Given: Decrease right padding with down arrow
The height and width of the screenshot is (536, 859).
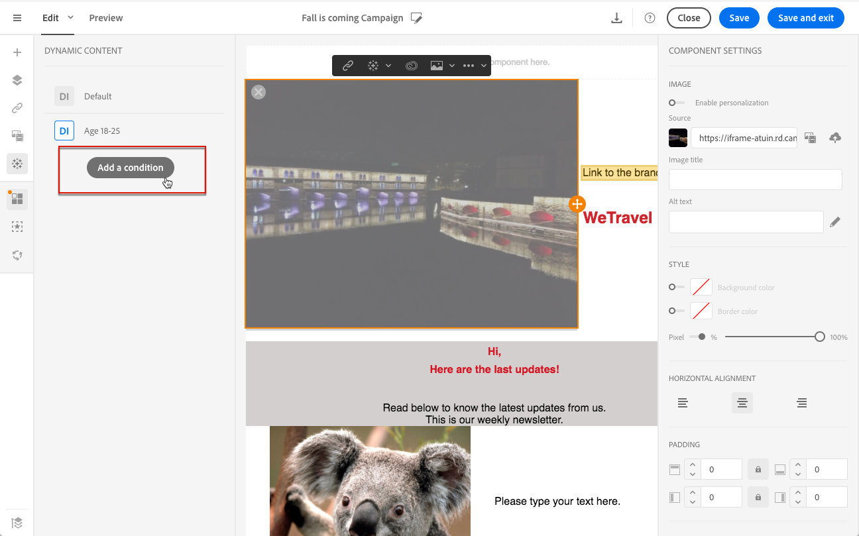Looking at the screenshot, I should tap(798, 502).
